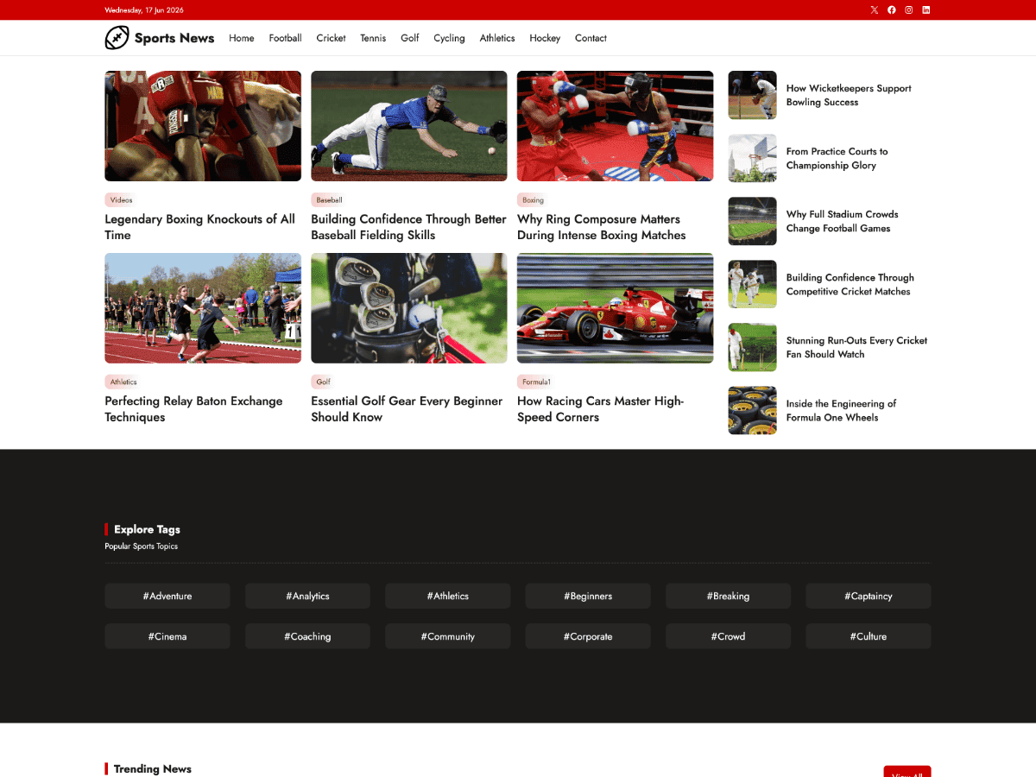Open the LinkedIn social icon
1036x777 pixels.
(926, 10)
